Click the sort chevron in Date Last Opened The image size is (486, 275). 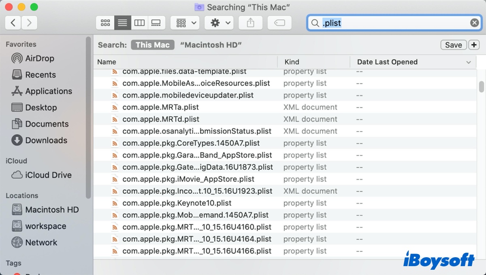pyautogui.click(x=469, y=62)
